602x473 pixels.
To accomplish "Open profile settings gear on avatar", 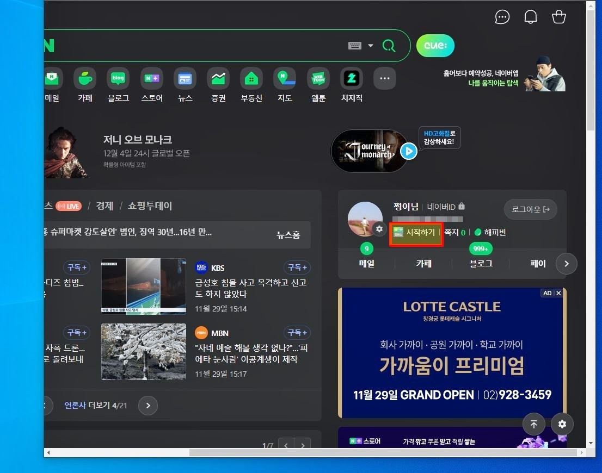I will [379, 229].
